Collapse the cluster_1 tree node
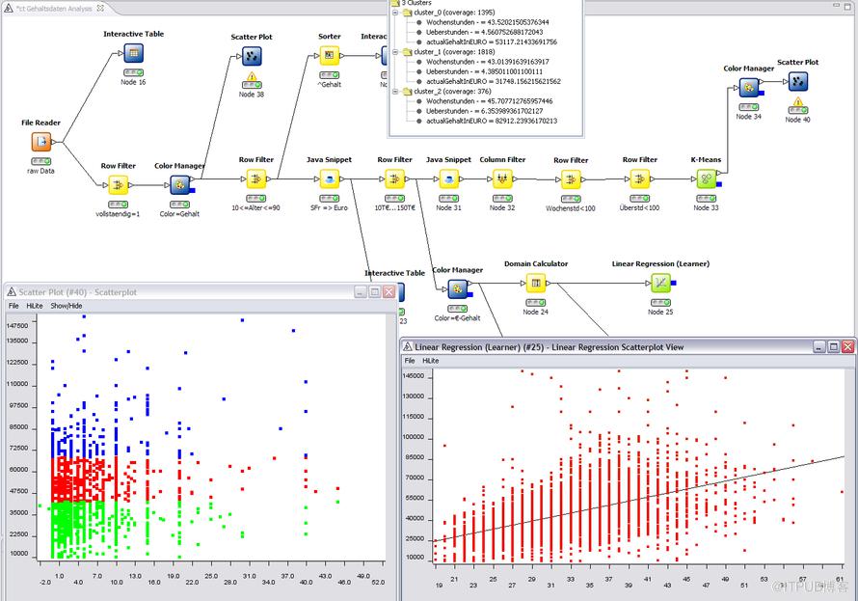The width and height of the screenshot is (858, 601). 395,52
